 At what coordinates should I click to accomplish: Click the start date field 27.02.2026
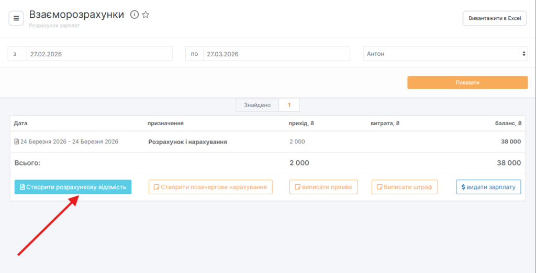[x=99, y=54]
